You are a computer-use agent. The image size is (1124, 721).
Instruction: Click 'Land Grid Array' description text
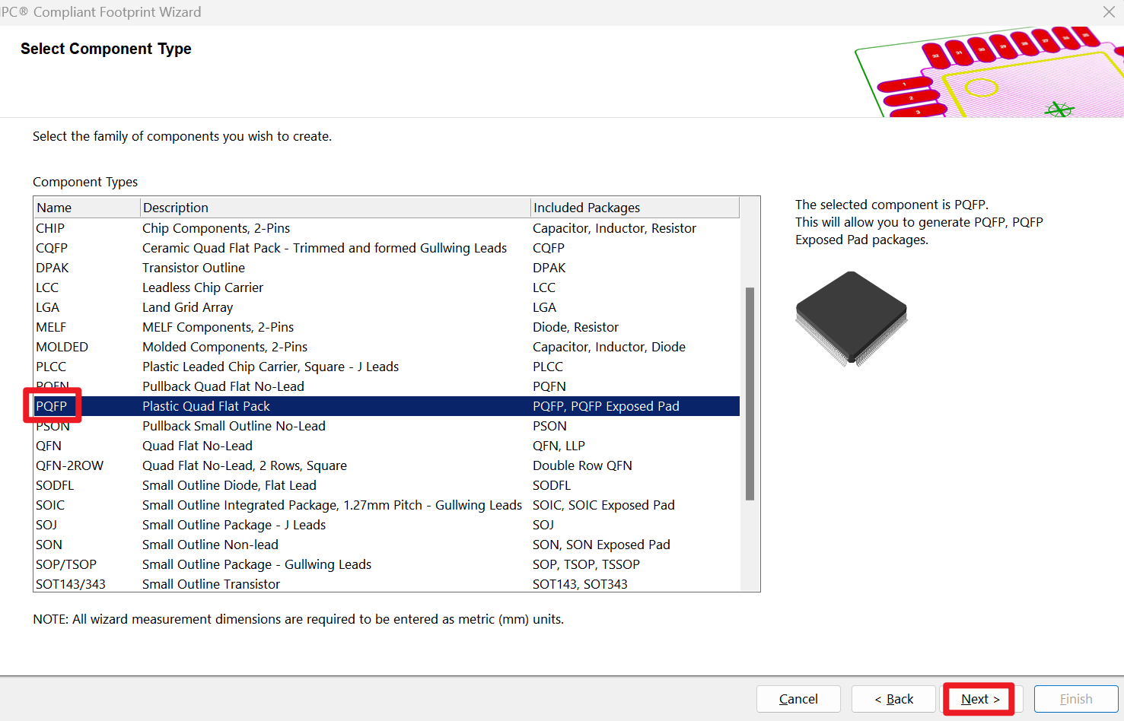click(187, 307)
